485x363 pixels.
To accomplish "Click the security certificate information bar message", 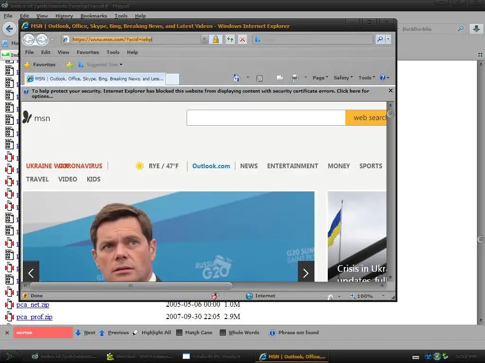I will (x=200, y=94).
